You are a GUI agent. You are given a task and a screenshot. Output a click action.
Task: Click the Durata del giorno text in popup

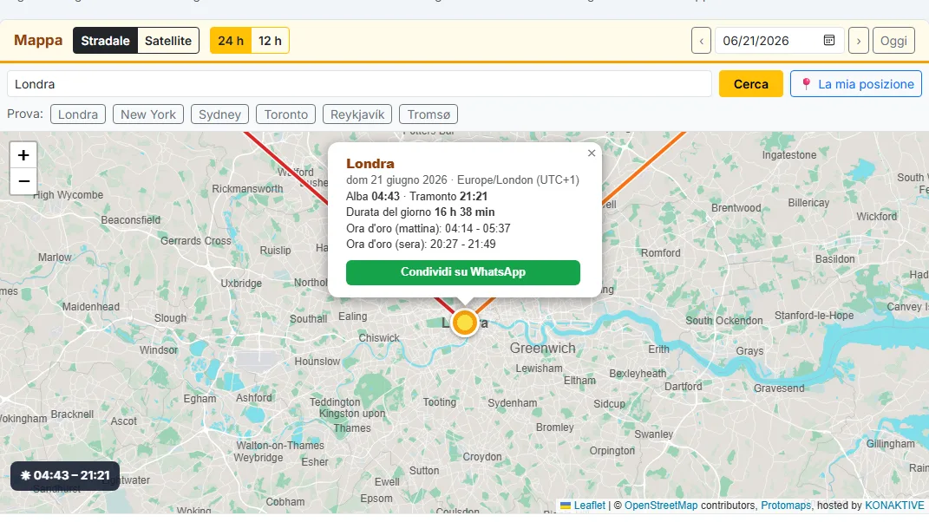(x=420, y=212)
